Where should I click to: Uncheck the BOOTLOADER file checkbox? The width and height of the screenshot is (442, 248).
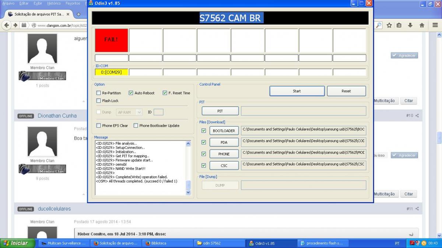click(x=204, y=131)
